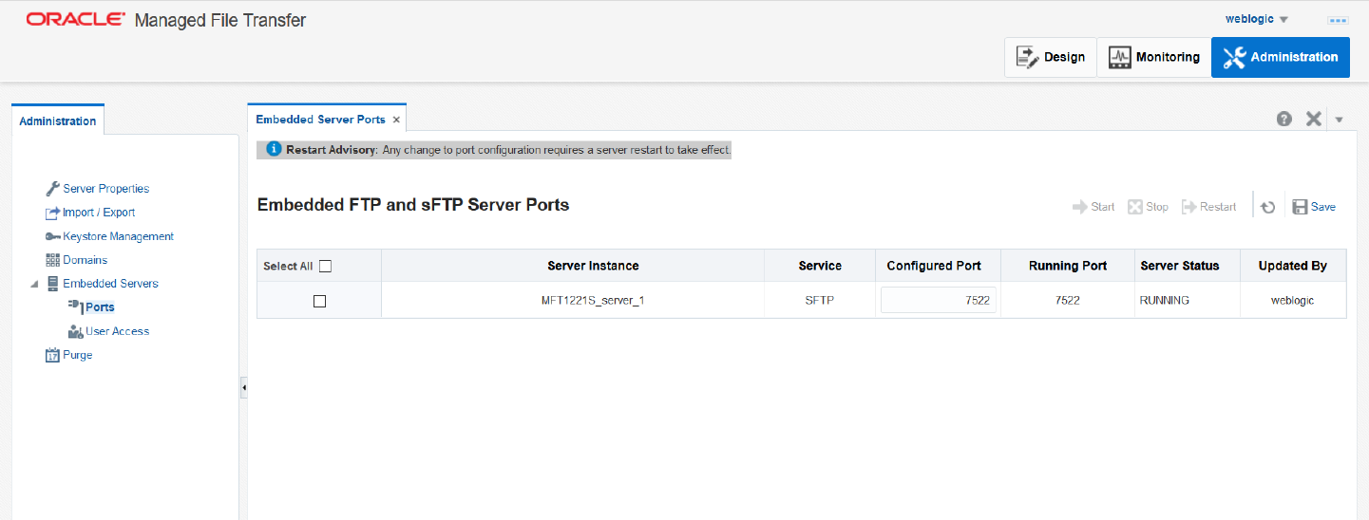Click the Administration tools icon
This screenshot has width=1369, height=520.
pos(1234,57)
